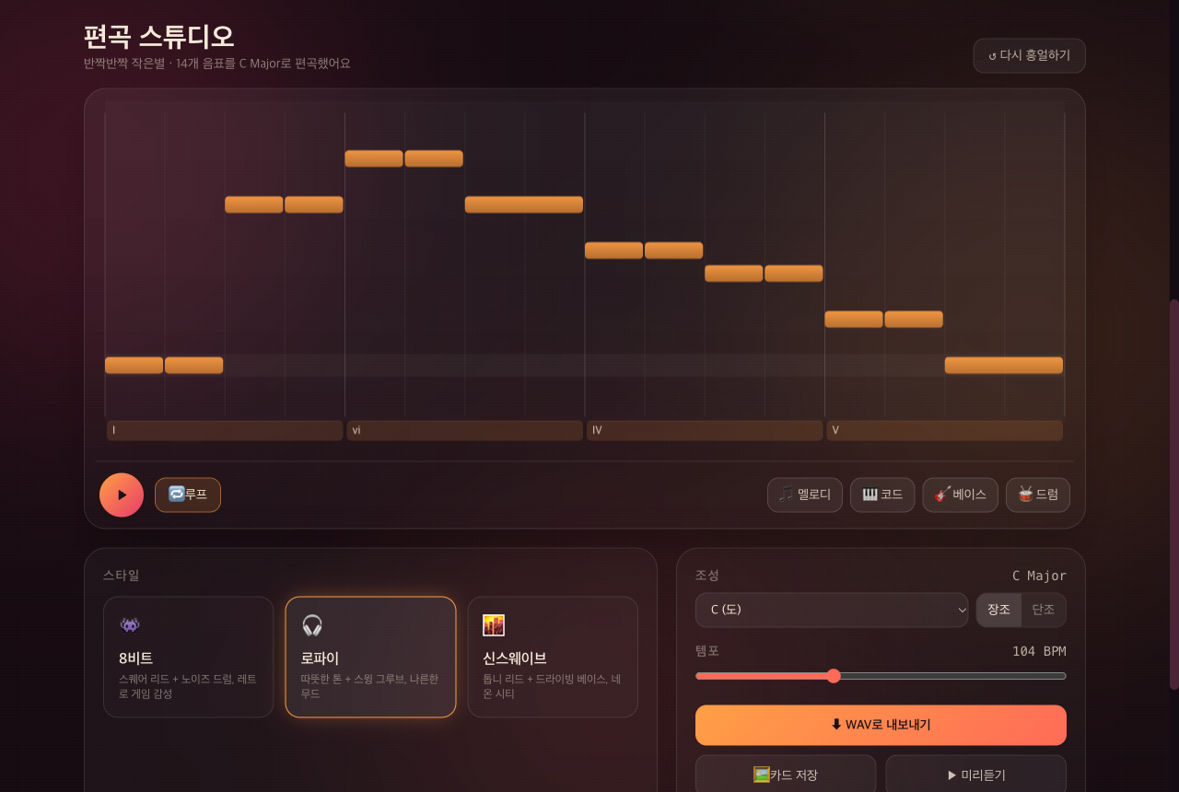The image size is (1179, 792).
Task: Click the long final note above V chord
Action: click(x=1004, y=366)
